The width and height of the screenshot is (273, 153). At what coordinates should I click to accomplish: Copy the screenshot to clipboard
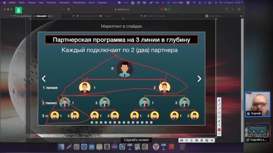pyautogui.click(x=202, y=140)
